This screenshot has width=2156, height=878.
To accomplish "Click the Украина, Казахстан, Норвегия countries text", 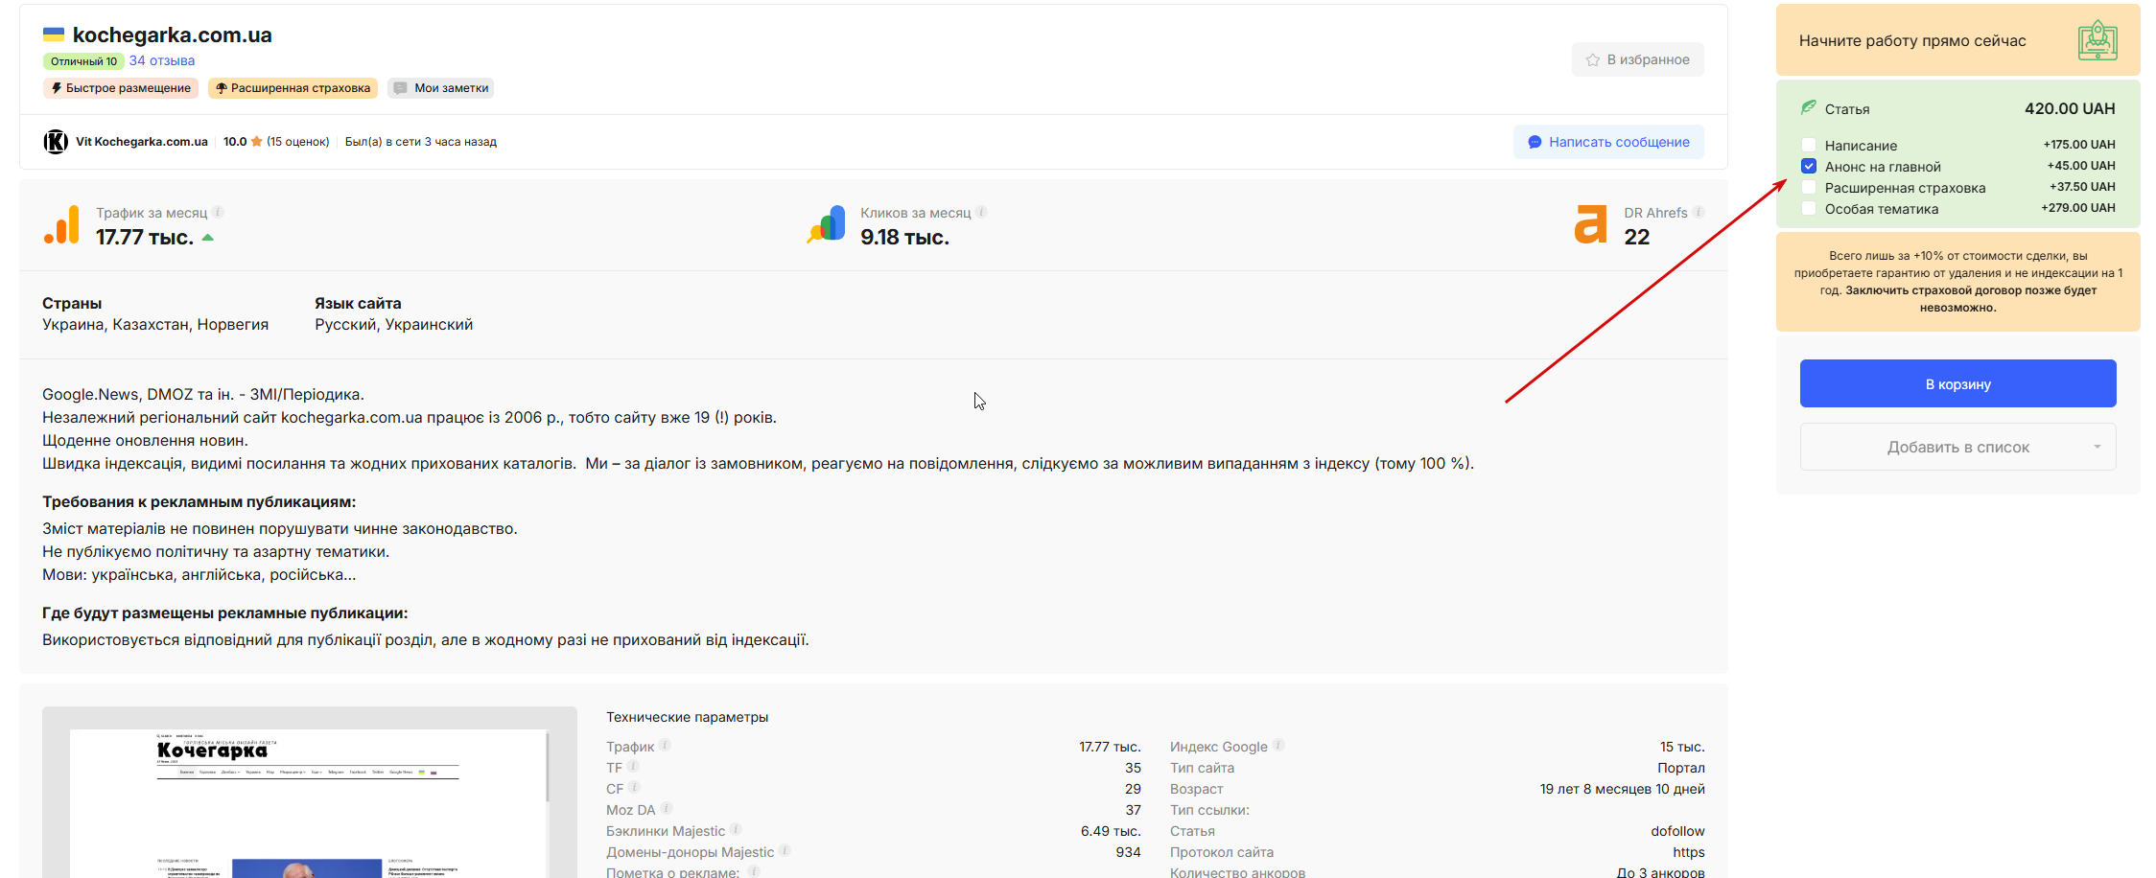I will tap(155, 325).
